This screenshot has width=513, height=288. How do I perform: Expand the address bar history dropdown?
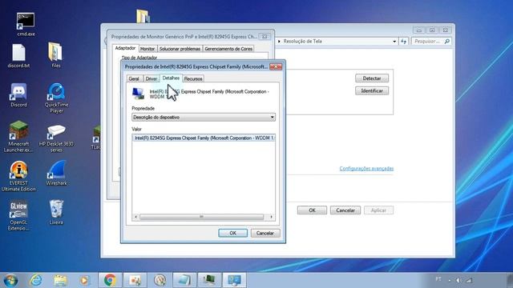394,42
